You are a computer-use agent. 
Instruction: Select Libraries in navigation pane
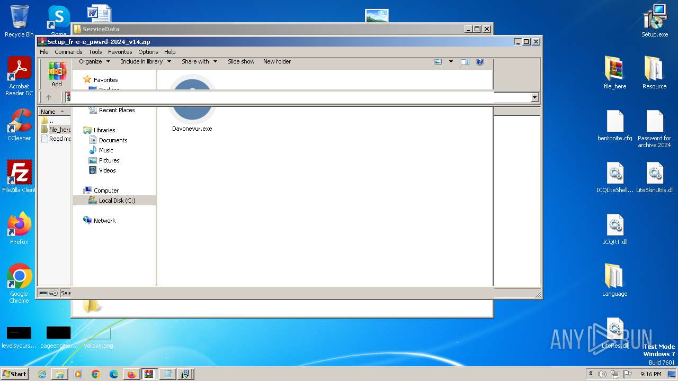click(x=104, y=130)
